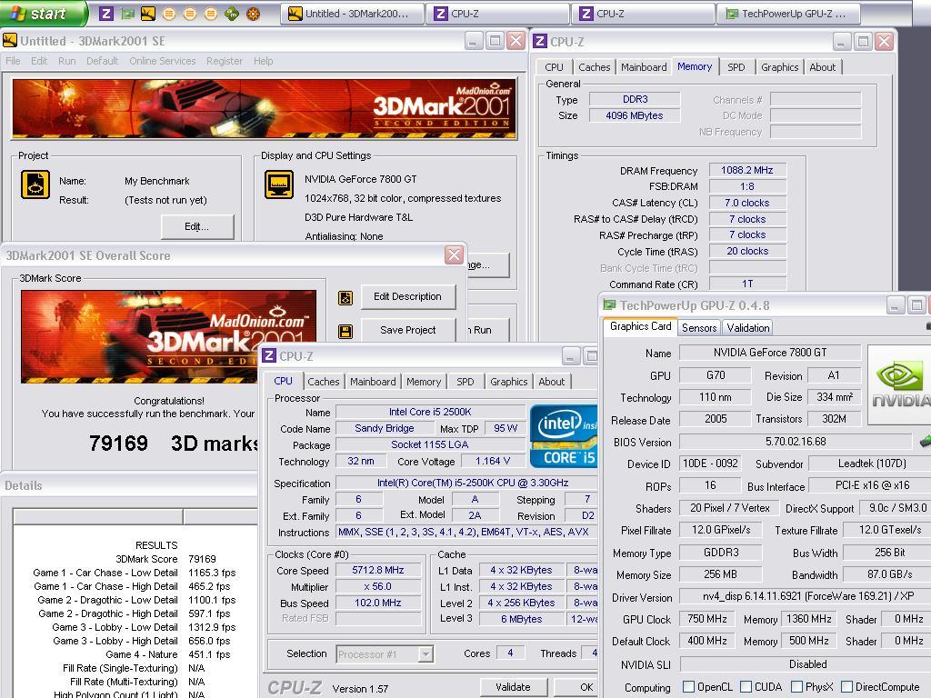
Task: Click the CPU-Z Memory window title icon
Action: click(540, 41)
